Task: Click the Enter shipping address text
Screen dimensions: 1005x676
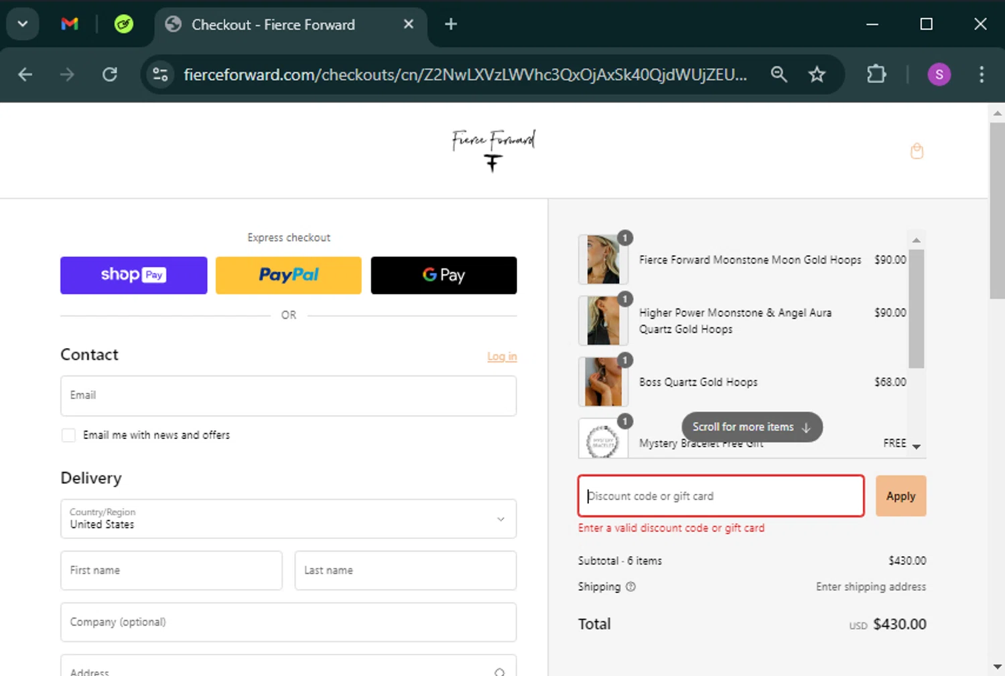Action: point(871,587)
